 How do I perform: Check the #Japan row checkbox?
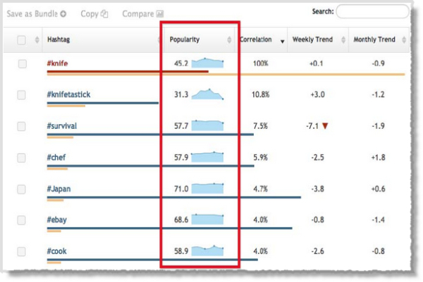click(x=21, y=189)
